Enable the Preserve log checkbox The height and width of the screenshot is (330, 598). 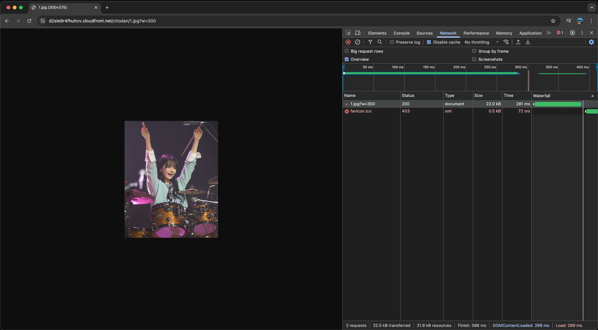coord(392,42)
